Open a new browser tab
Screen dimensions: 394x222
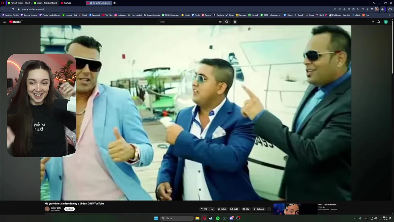tap(115, 3)
